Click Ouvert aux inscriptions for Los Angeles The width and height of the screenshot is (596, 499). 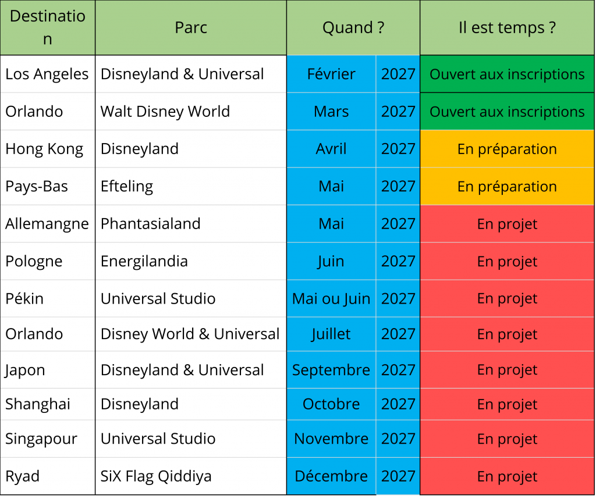click(x=507, y=74)
